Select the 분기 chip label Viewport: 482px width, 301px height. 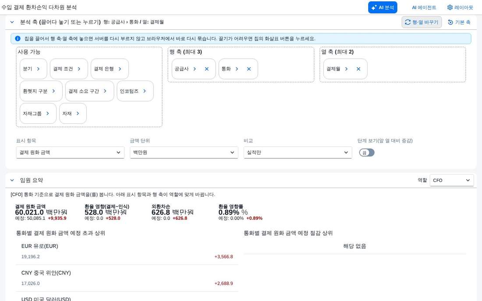point(28,69)
